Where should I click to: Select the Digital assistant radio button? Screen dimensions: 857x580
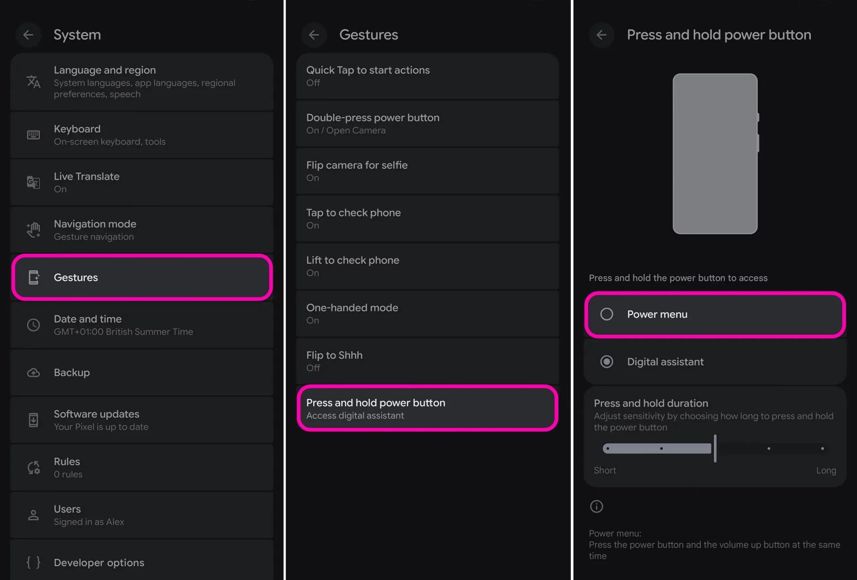607,361
